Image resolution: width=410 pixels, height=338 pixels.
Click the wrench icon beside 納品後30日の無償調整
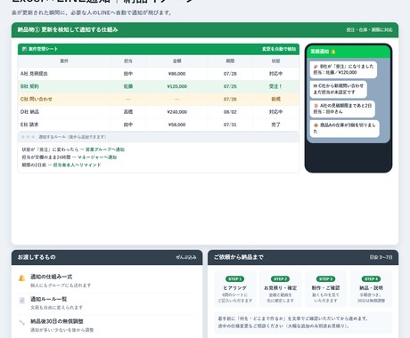click(22, 322)
